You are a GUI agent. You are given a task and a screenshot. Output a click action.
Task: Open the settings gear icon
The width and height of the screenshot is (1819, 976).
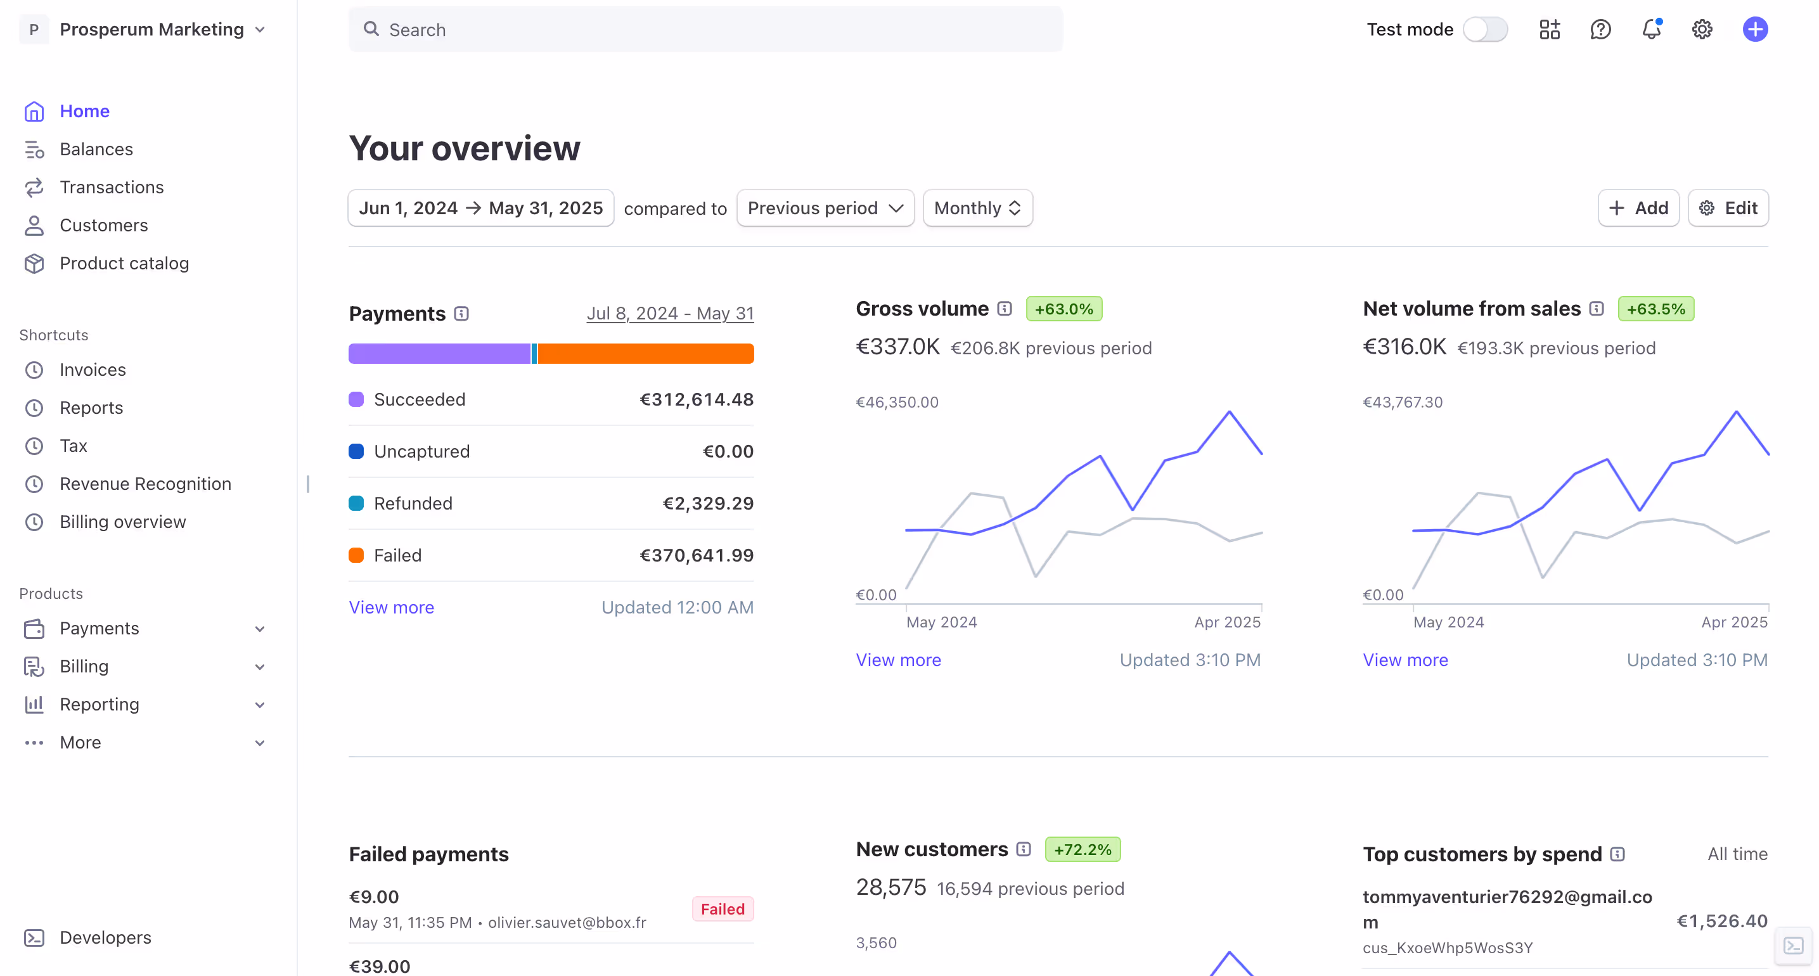pos(1702,30)
